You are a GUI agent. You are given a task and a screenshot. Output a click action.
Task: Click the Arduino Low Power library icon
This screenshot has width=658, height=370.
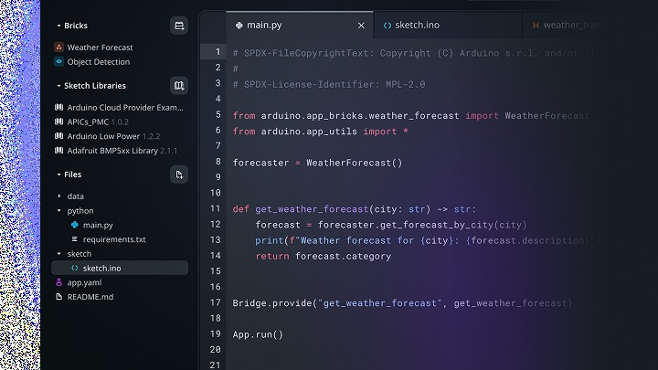(58, 136)
